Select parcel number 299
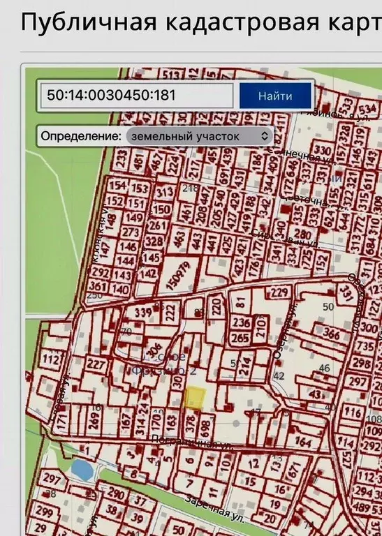The image size is (382, 536). 45,512
